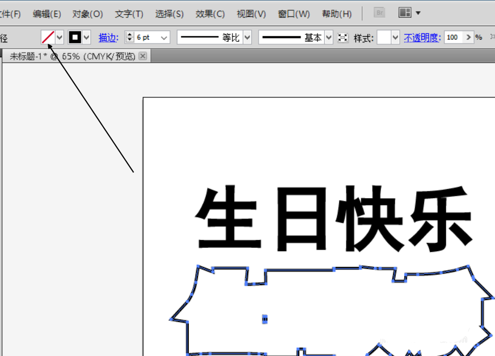Click the opacity value field showing 100

(x=454, y=37)
